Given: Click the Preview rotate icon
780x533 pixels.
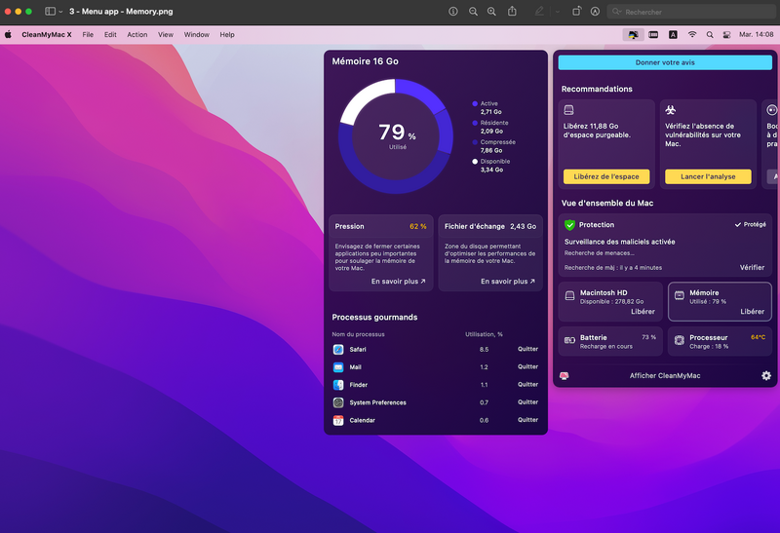Looking at the screenshot, I should [576, 11].
